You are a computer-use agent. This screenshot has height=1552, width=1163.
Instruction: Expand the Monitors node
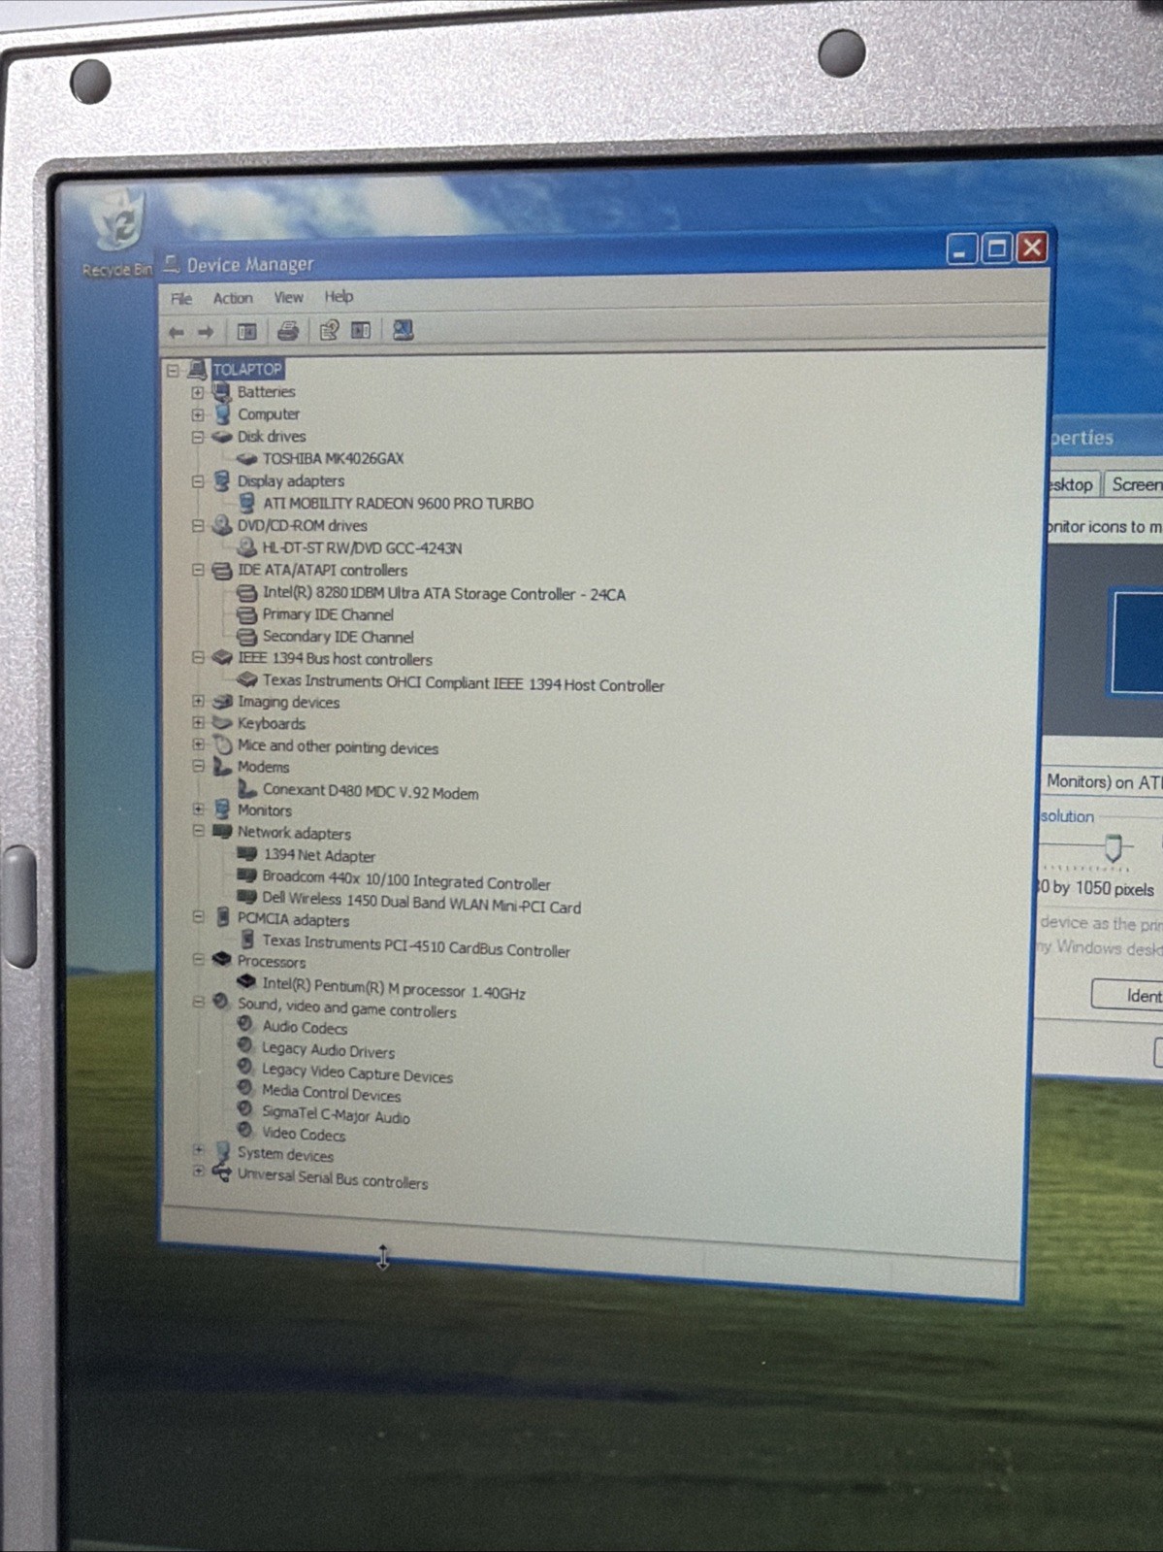[198, 809]
